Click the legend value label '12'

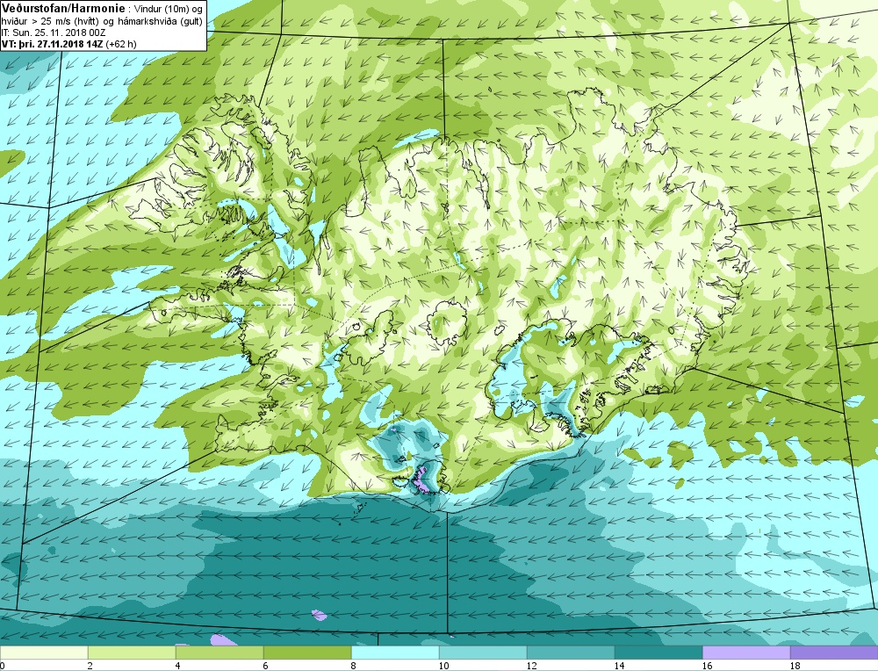pyautogui.click(x=531, y=666)
